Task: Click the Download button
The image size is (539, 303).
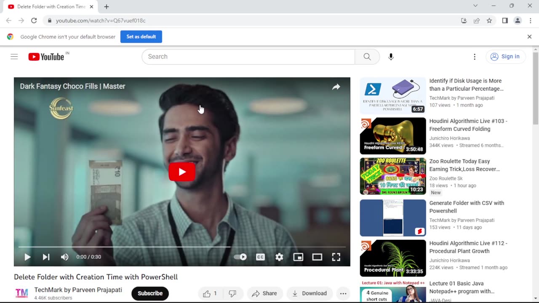Action: click(x=310, y=293)
